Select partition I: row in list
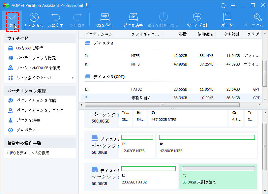This screenshot has height=194, width=268. (171, 56)
